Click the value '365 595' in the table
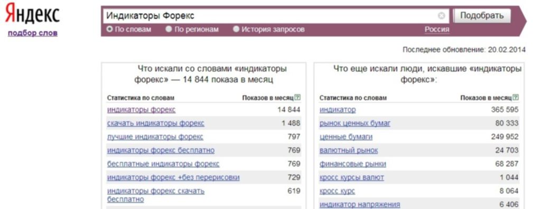Screen dimensions: 541x209 [x=505, y=110]
